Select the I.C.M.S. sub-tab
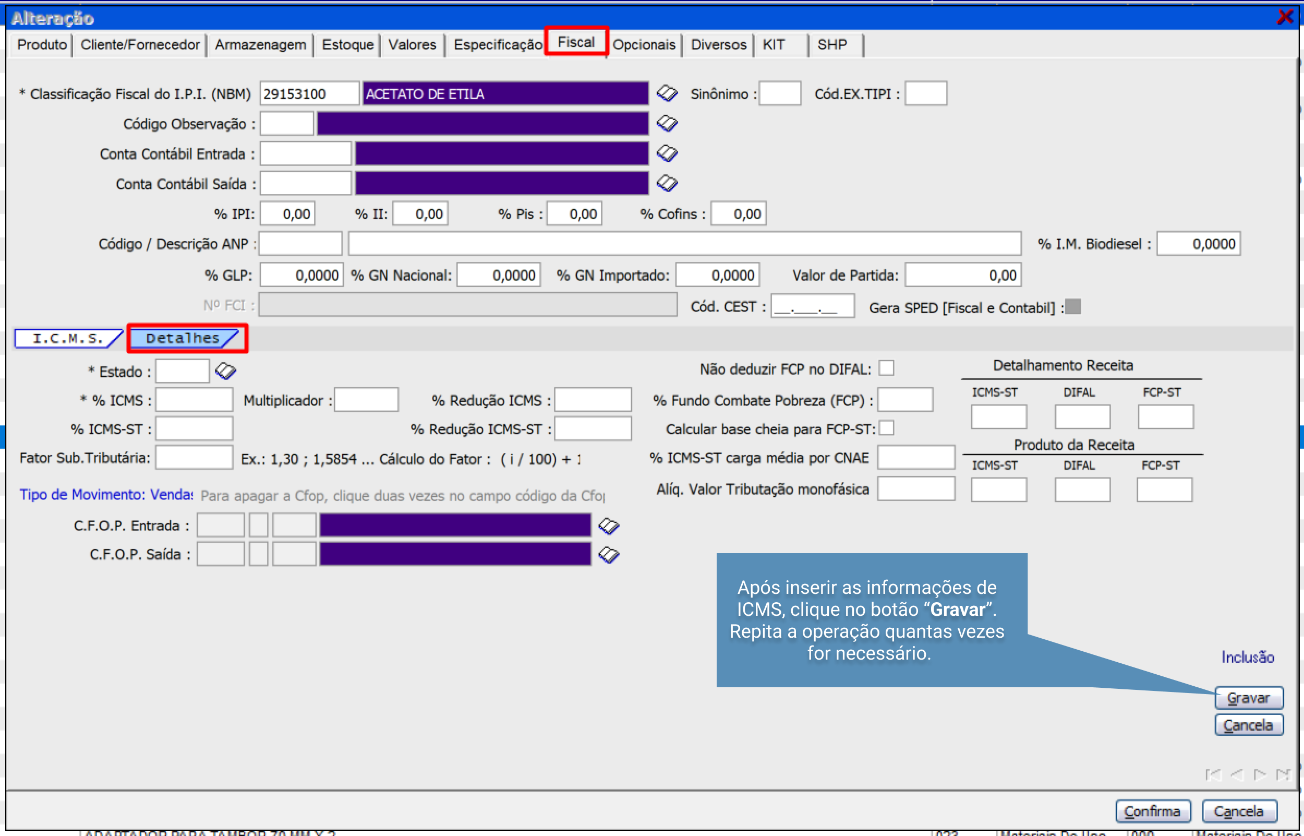This screenshot has width=1304, height=836. [x=68, y=338]
